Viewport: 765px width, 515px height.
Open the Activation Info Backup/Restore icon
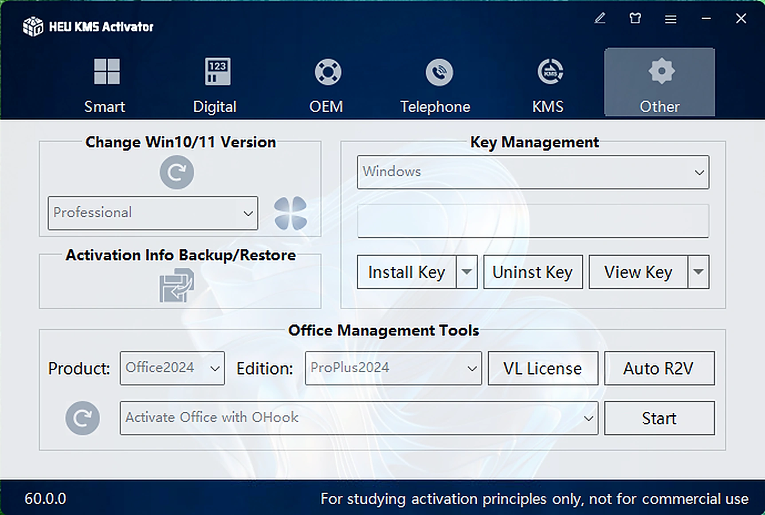(177, 285)
